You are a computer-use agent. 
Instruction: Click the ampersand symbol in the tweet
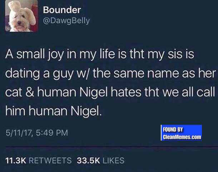click(x=30, y=92)
